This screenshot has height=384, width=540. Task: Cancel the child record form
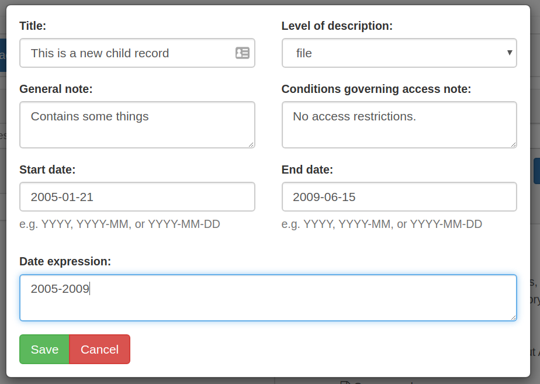click(x=99, y=350)
